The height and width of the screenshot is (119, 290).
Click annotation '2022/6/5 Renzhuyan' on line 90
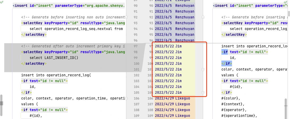[175, 6]
